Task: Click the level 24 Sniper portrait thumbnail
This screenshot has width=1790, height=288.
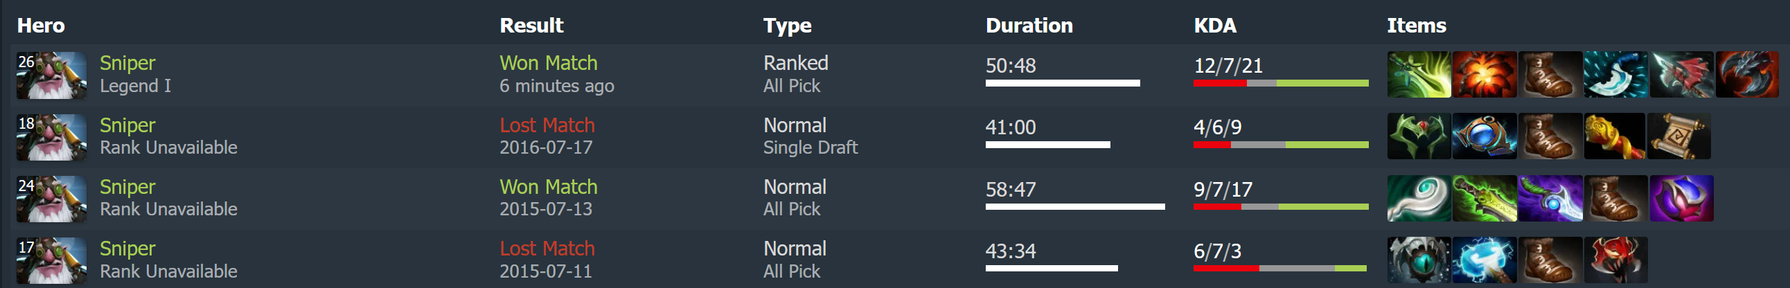Action: pyautogui.click(x=51, y=199)
